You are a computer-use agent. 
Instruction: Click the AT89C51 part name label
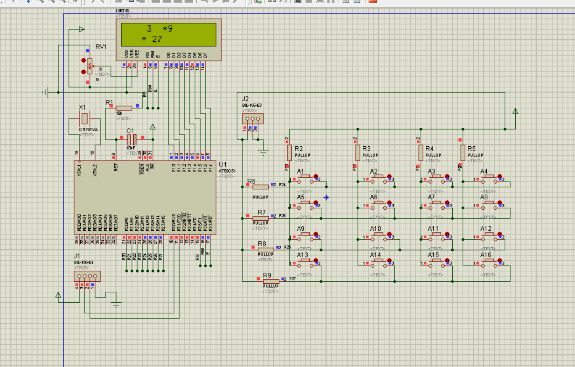[x=227, y=171]
